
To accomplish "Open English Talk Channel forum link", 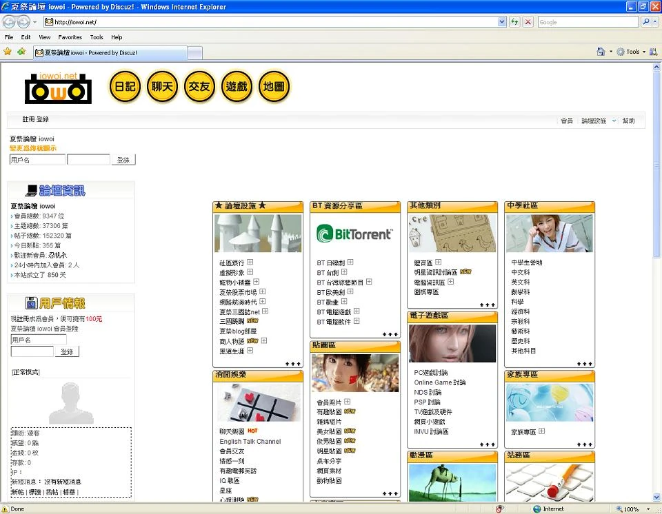I will coord(250,442).
